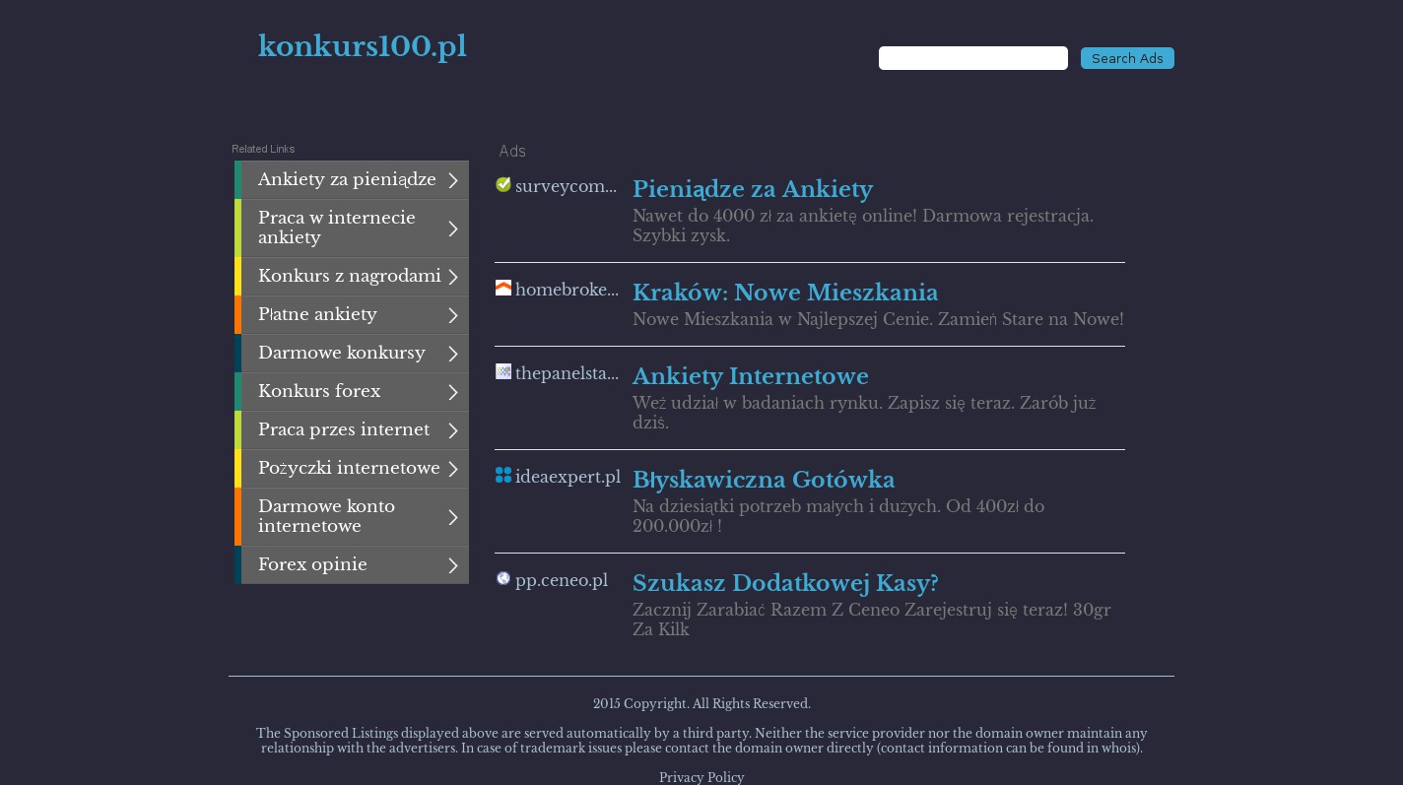Click the chevron arrow beside Konkurs forex
The width and height of the screenshot is (1403, 785).
coord(453,392)
